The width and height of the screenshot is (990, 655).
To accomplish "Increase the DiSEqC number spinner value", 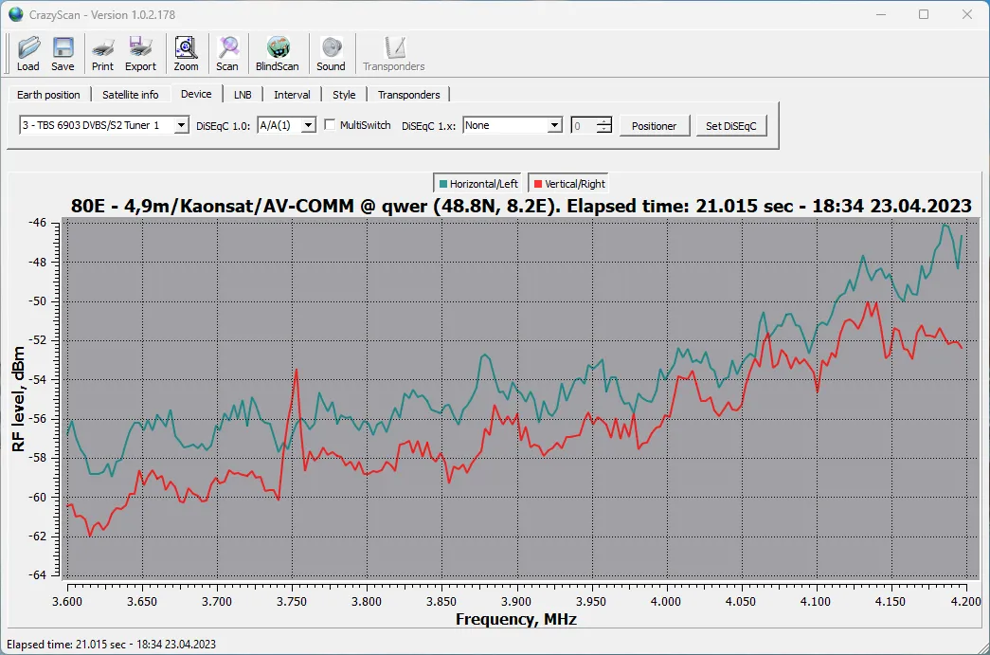I will (604, 121).
